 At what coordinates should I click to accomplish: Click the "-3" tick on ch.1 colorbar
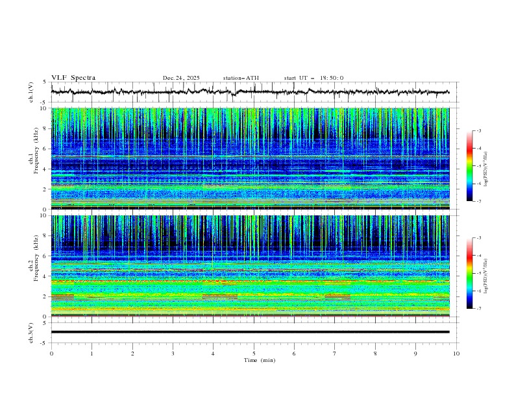[479, 130]
